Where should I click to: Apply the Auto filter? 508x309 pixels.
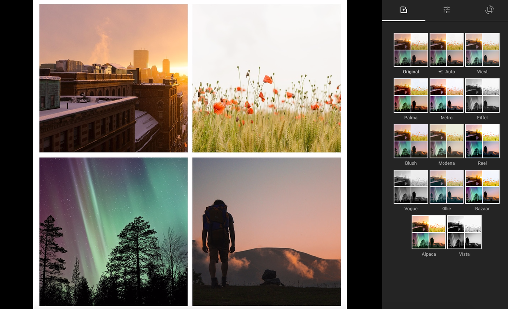point(446,49)
